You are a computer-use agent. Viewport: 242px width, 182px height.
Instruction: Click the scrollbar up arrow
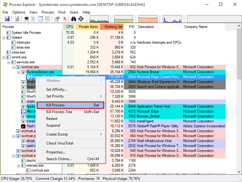[239, 26]
